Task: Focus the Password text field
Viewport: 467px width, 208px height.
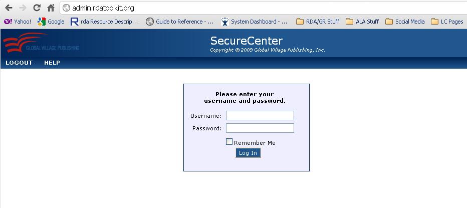Action: pos(260,128)
